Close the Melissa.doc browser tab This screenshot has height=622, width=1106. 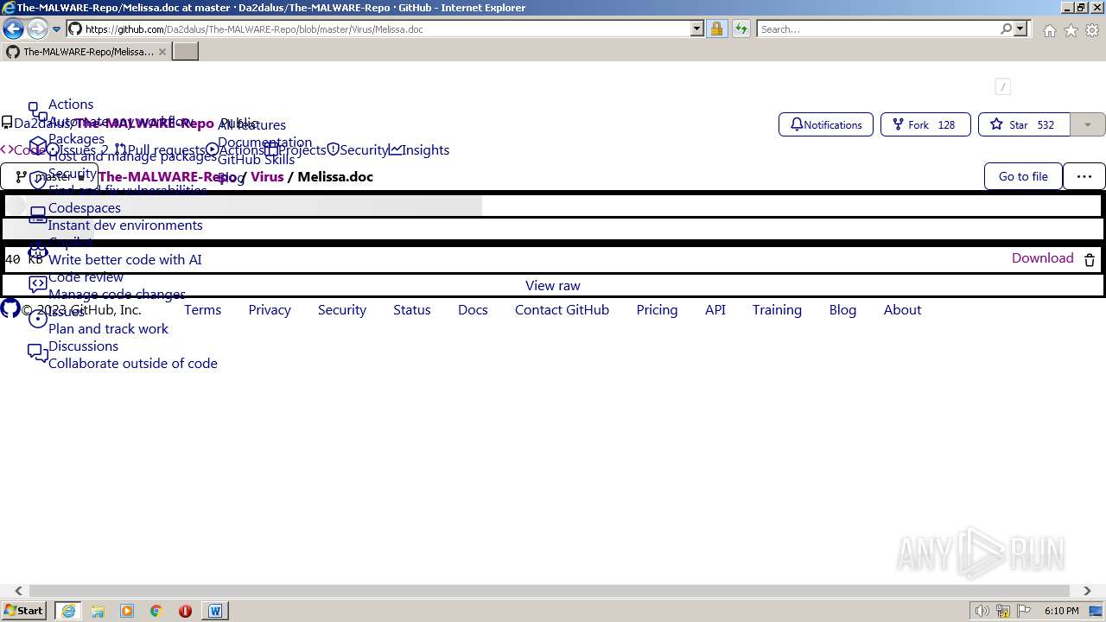162,52
